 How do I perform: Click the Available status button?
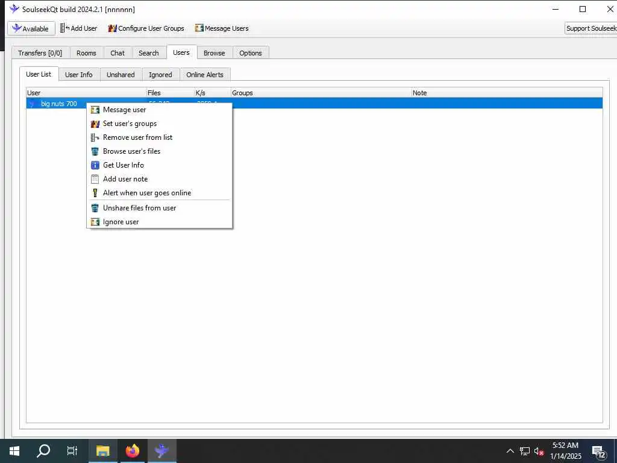[31, 28]
